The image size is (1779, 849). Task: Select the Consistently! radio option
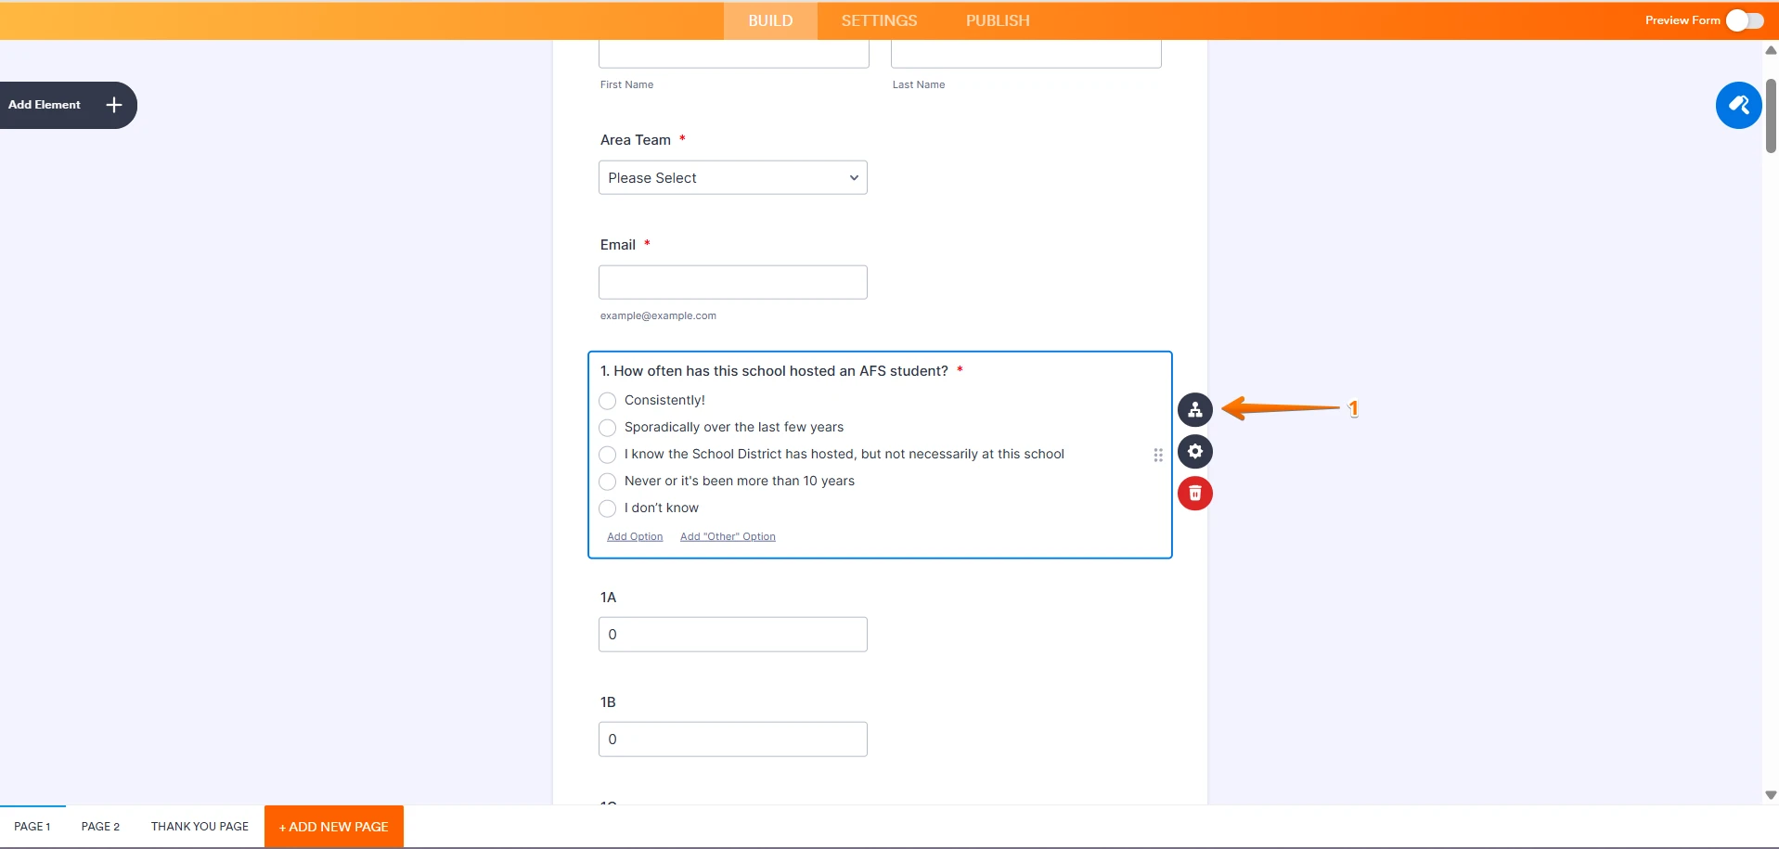tap(607, 401)
